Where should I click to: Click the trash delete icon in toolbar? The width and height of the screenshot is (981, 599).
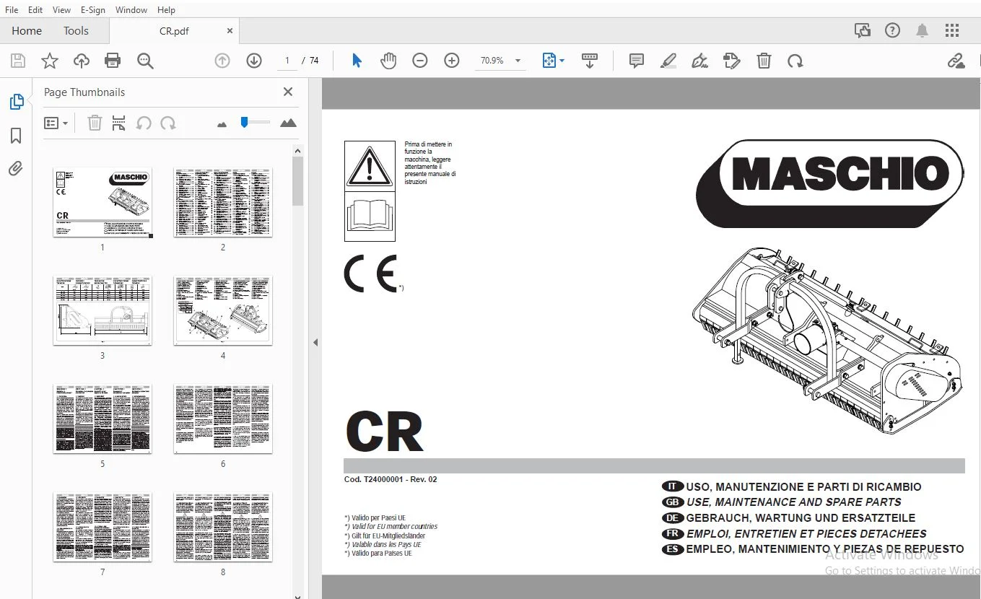(x=764, y=61)
